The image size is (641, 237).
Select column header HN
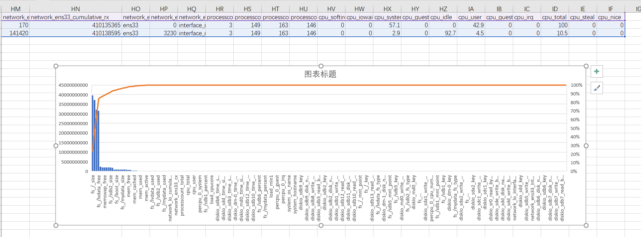click(x=75, y=9)
